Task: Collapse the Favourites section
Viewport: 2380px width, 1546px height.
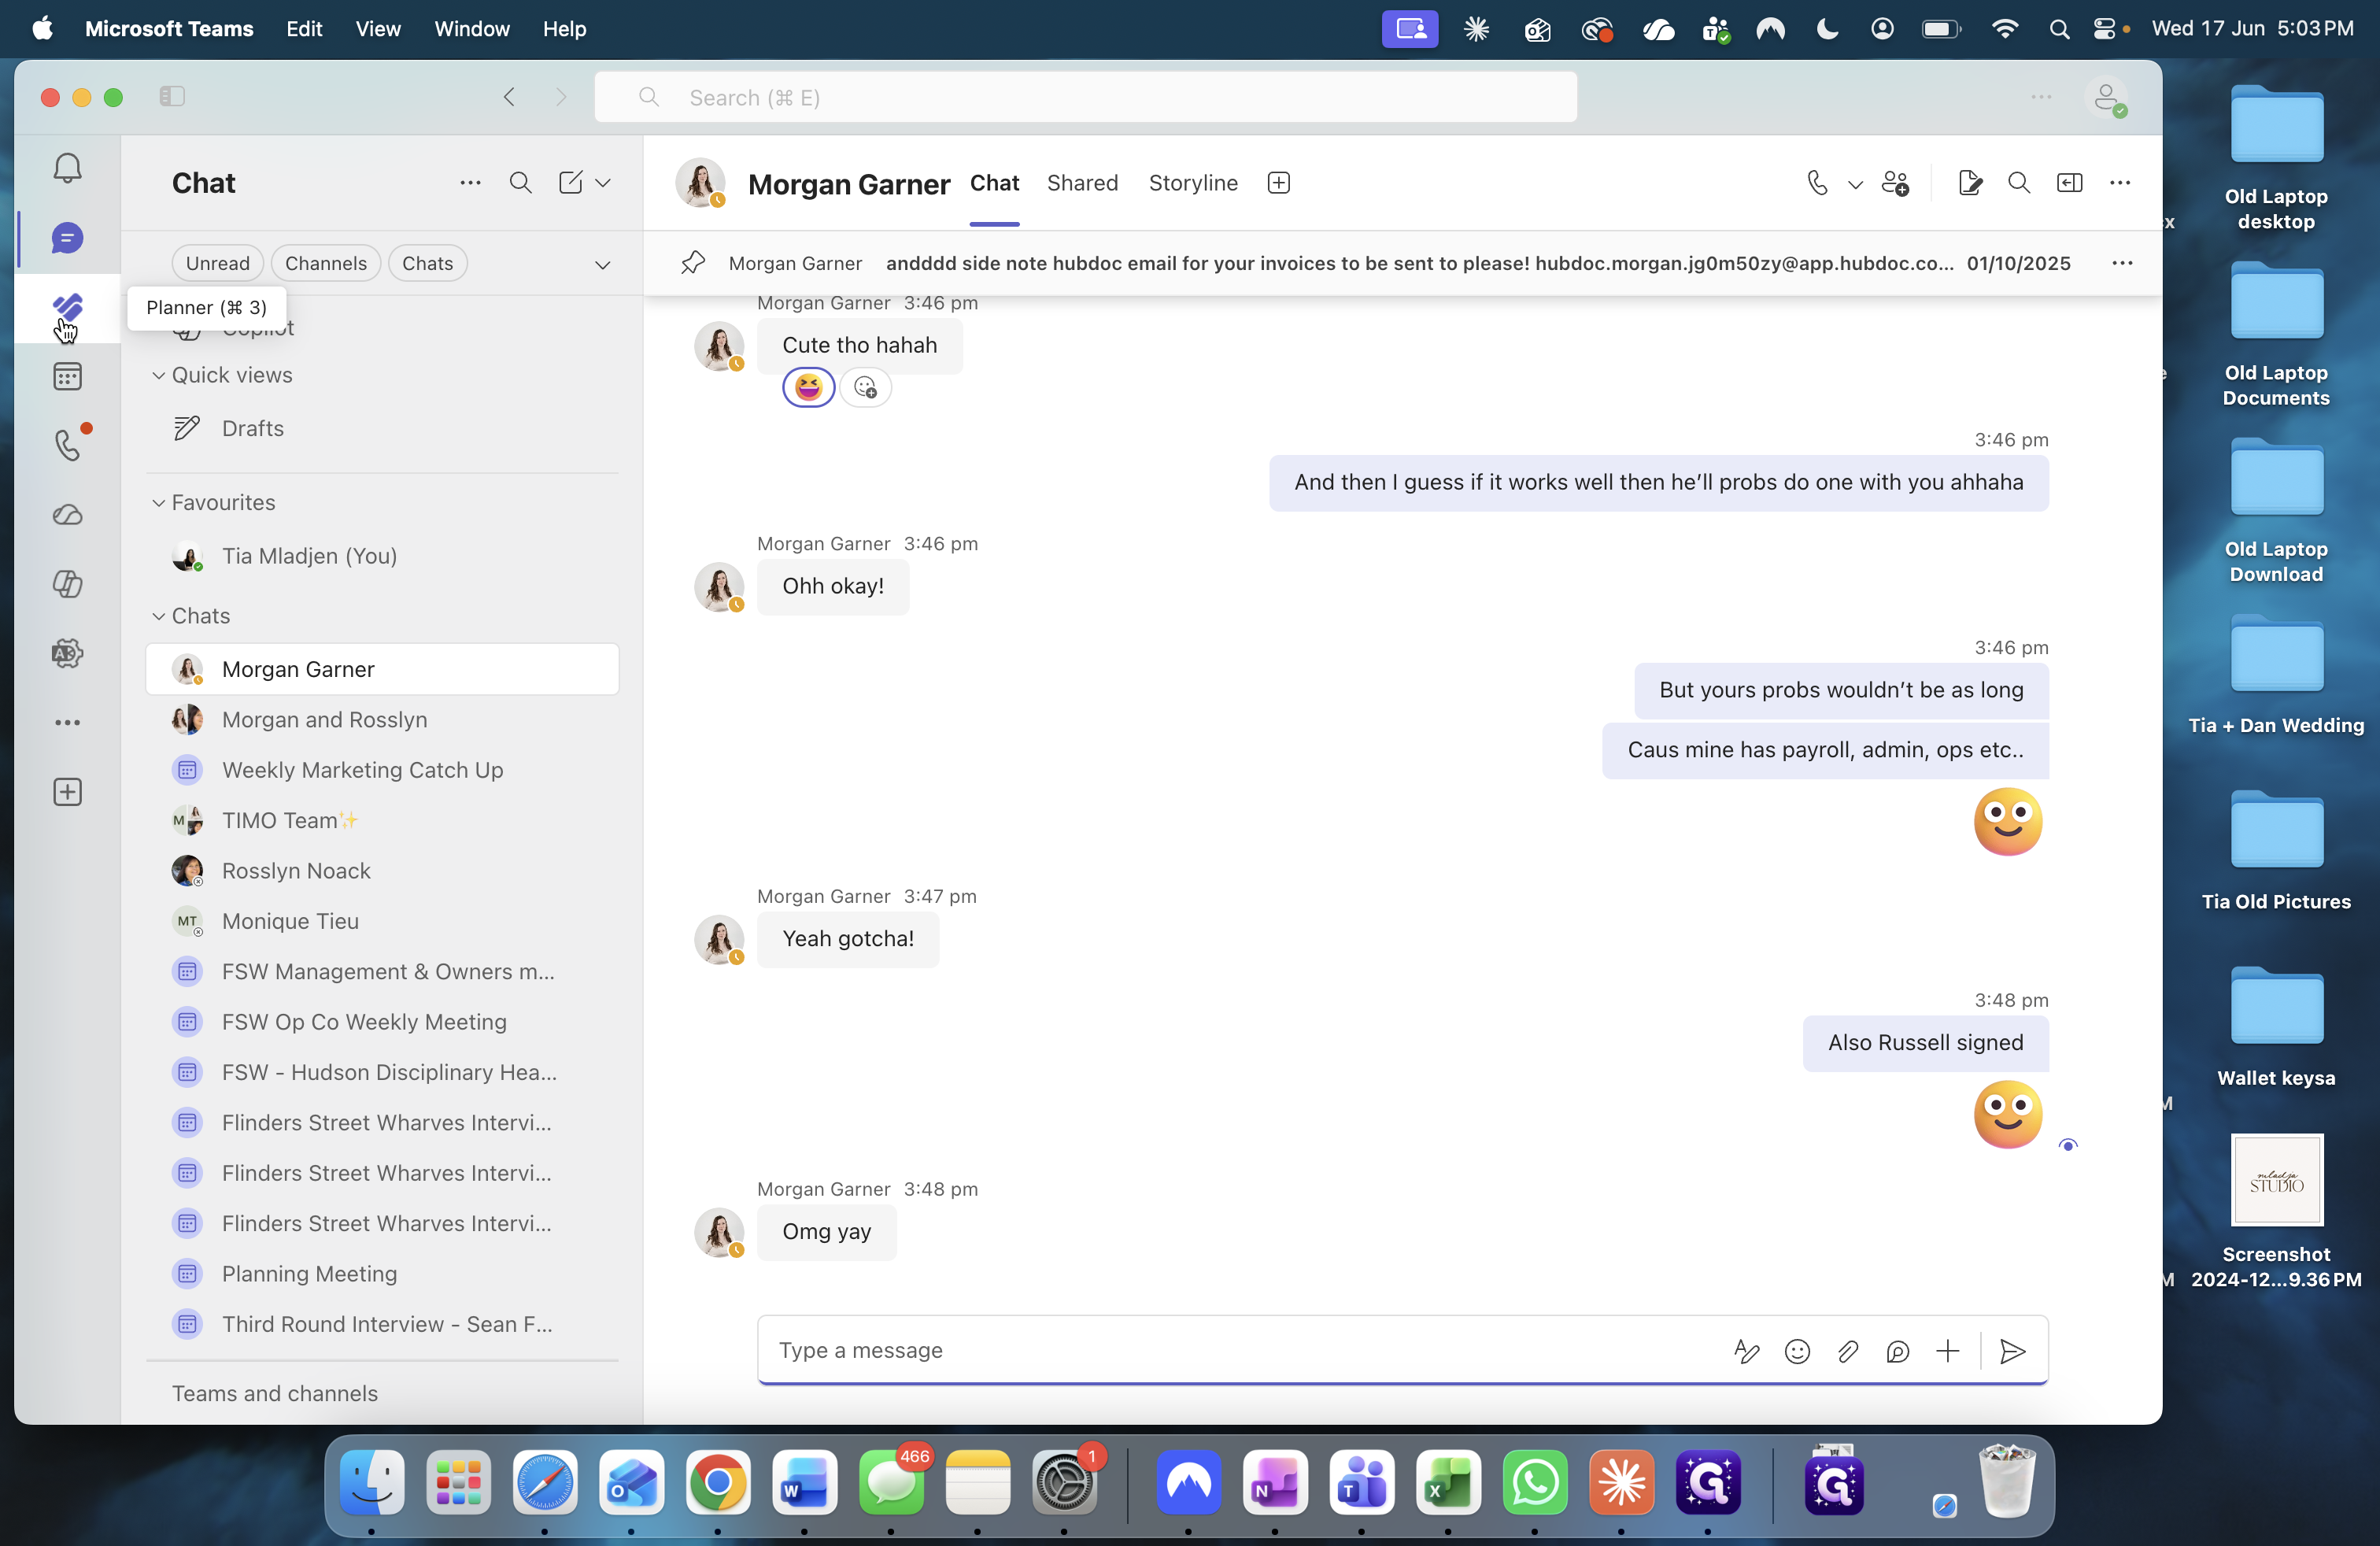Action: (x=158, y=502)
